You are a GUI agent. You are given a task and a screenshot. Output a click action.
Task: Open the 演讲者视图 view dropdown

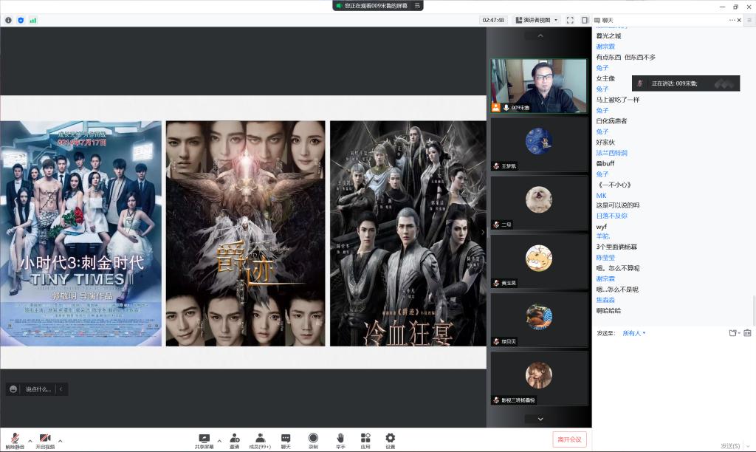pos(537,20)
